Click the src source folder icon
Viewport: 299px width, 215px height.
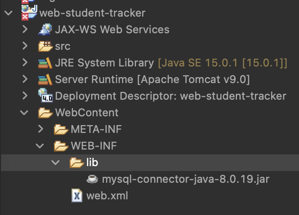coord(45,46)
